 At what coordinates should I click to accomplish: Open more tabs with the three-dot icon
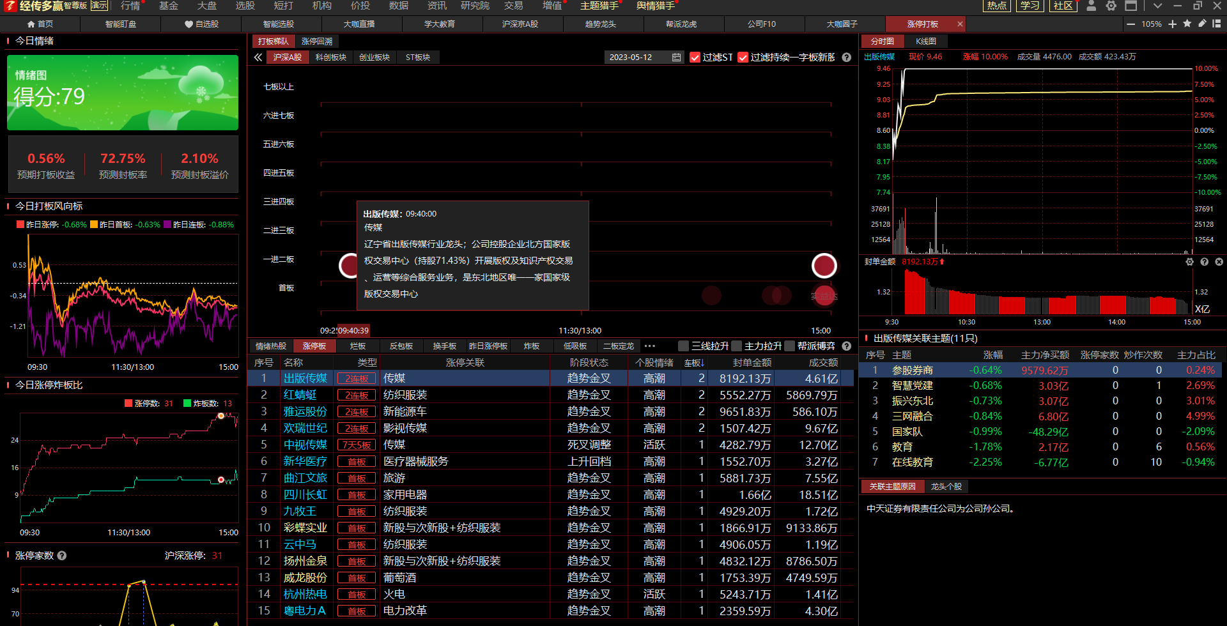click(650, 346)
